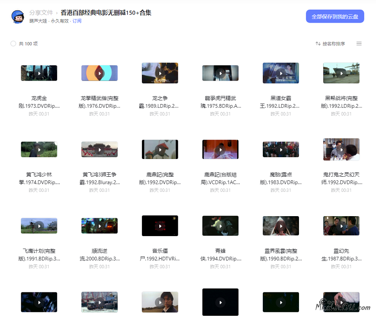This screenshot has width=376, height=318.
Task: Click the play icon on 龙虎金刚 thumbnail
Action: 39,73
